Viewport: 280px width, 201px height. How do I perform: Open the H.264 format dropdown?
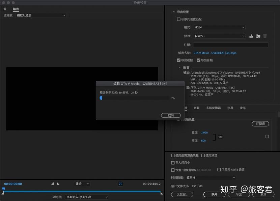pos(219,27)
